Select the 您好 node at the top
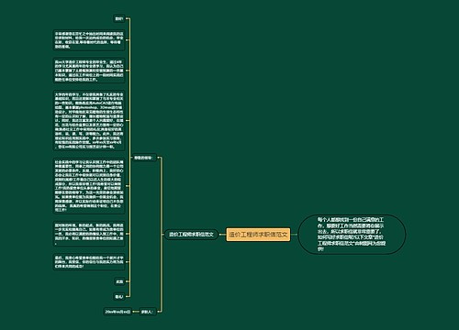This screenshot has height=330, width=459. pyautogui.click(x=118, y=19)
